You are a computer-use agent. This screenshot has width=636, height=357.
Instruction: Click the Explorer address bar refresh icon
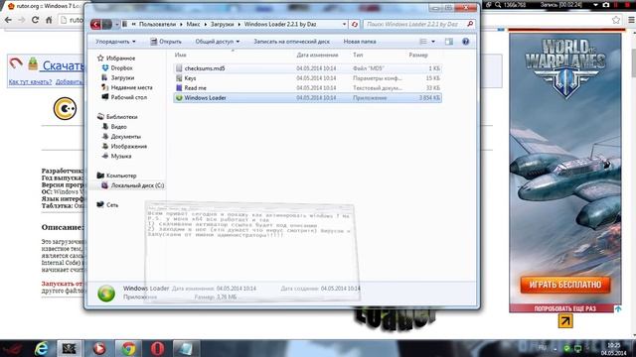354,24
